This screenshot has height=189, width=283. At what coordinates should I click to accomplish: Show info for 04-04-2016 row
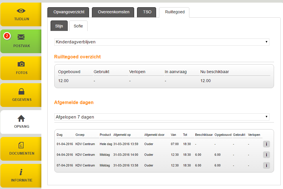tap(266, 155)
